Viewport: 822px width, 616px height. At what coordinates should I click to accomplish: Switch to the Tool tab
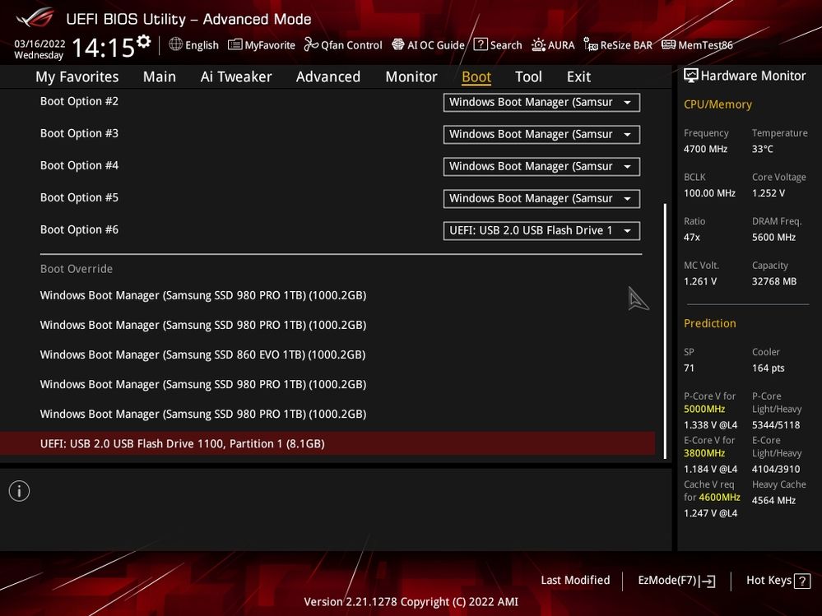(528, 77)
